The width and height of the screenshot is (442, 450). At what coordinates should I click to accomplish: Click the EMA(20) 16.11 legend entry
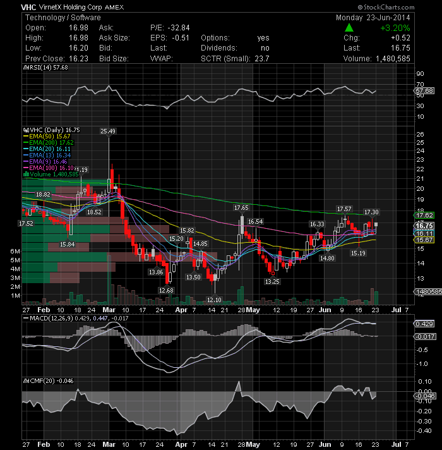pyautogui.click(x=47, y=149)
